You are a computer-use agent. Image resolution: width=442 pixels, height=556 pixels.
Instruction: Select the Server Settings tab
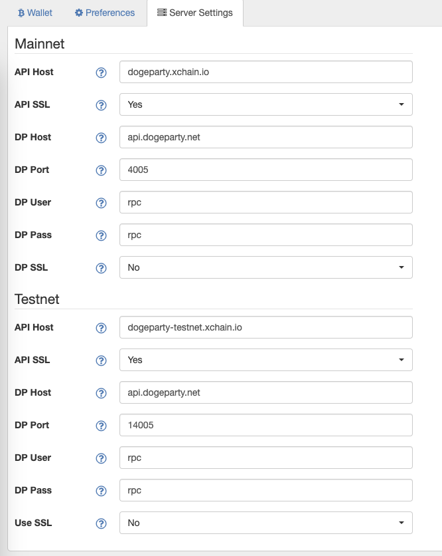(195, 13)
